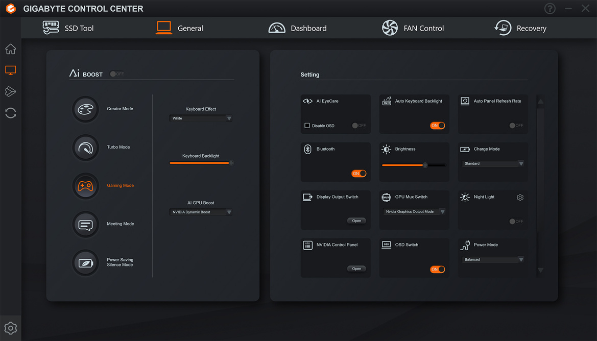Screen dimensions: 597x341
Task: Adjust the Brightness slider handle
Action: coord(425,165)
